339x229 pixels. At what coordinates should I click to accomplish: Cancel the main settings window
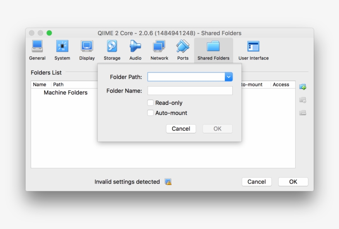tap(257, 182)
